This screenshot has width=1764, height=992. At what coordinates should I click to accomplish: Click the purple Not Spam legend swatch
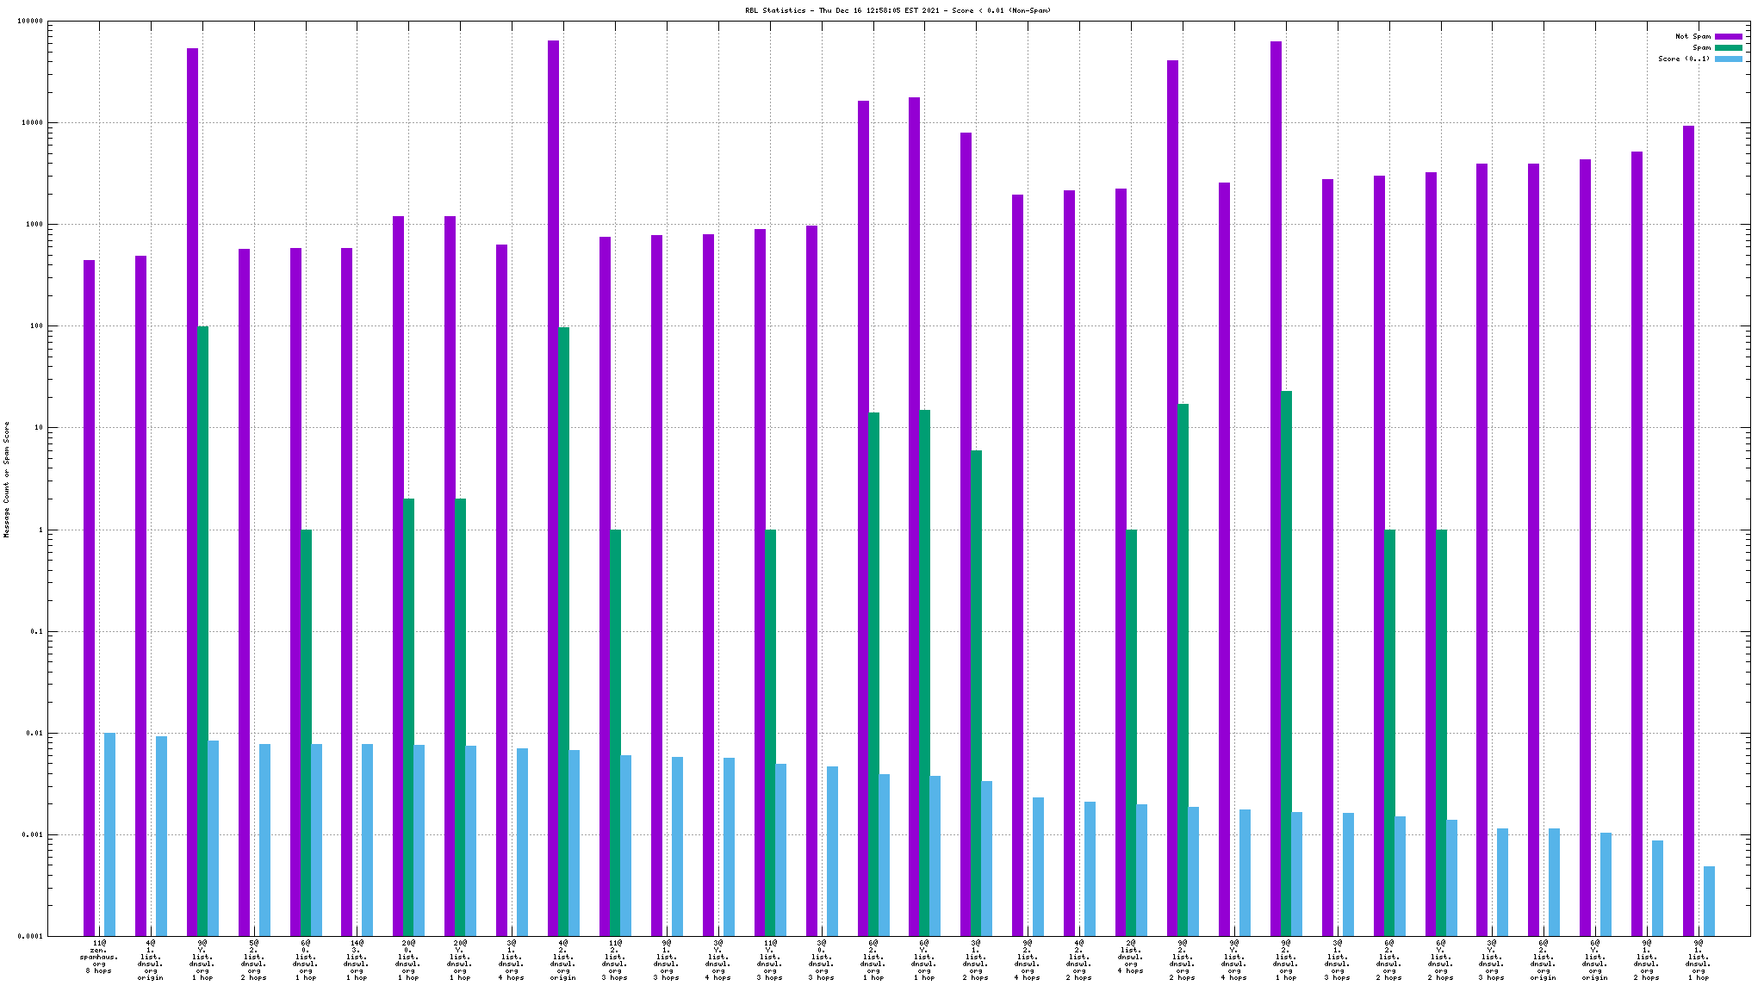(1728, 36)
